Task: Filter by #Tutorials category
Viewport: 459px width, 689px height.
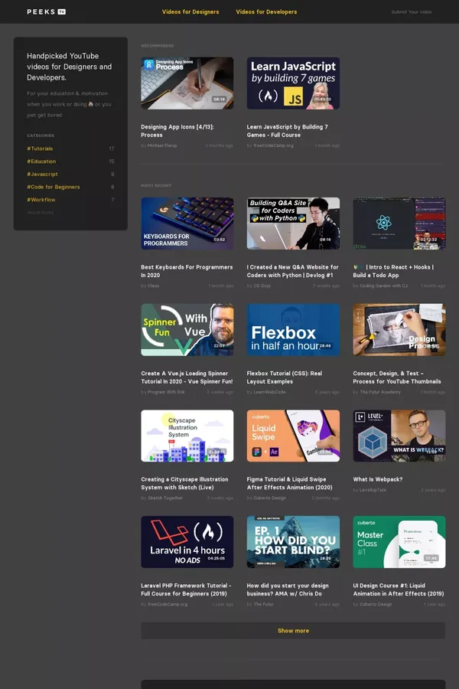Action: [40, 149]
